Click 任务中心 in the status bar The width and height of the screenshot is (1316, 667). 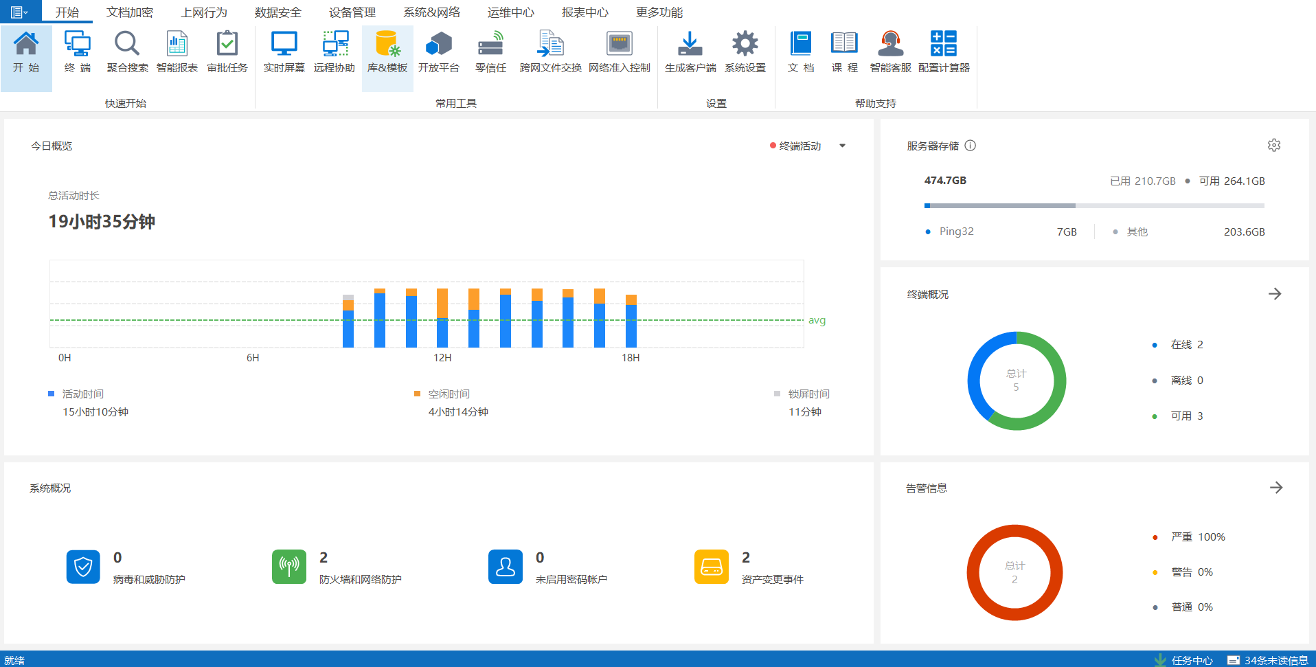[x=1192, y=660]
